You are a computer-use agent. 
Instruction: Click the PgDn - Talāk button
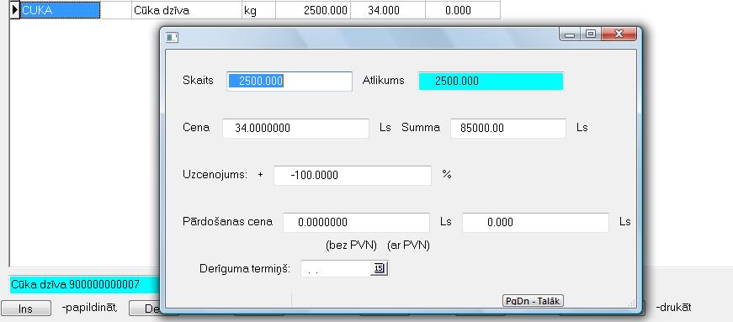[x=533, y=301]
